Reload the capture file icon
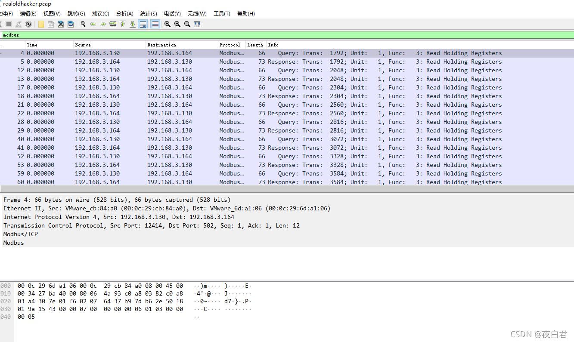The width and height of the screenshot is (574, 342). pyautogui.click(x=71, y=24)
